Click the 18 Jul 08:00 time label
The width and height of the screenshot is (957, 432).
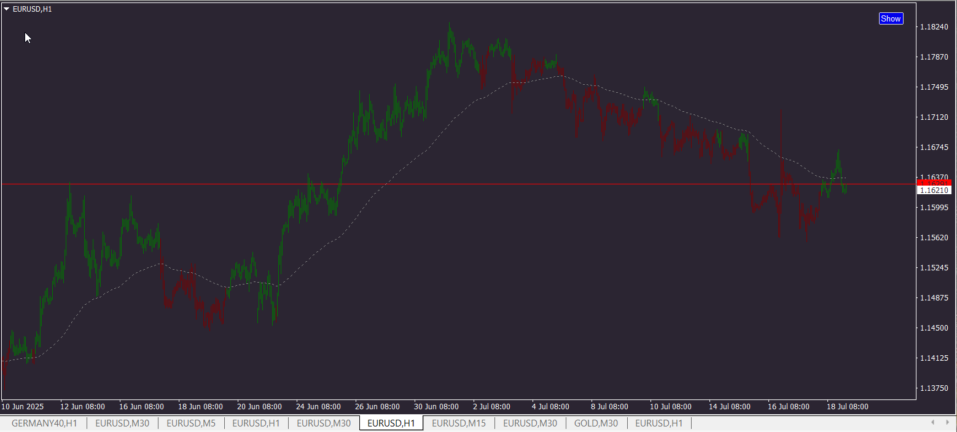pos(848,407)
